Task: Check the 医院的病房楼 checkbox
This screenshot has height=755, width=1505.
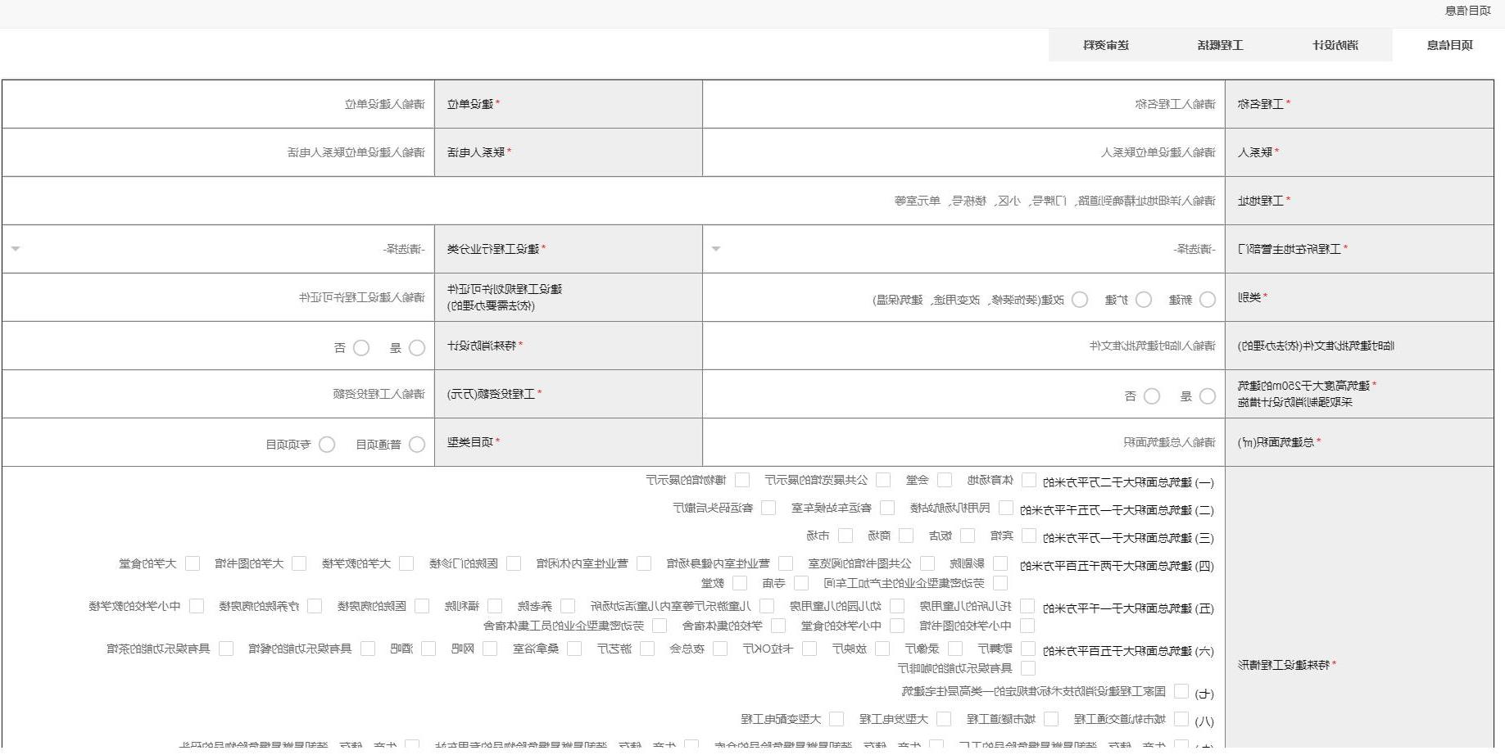Action: (x=421, y=606)
